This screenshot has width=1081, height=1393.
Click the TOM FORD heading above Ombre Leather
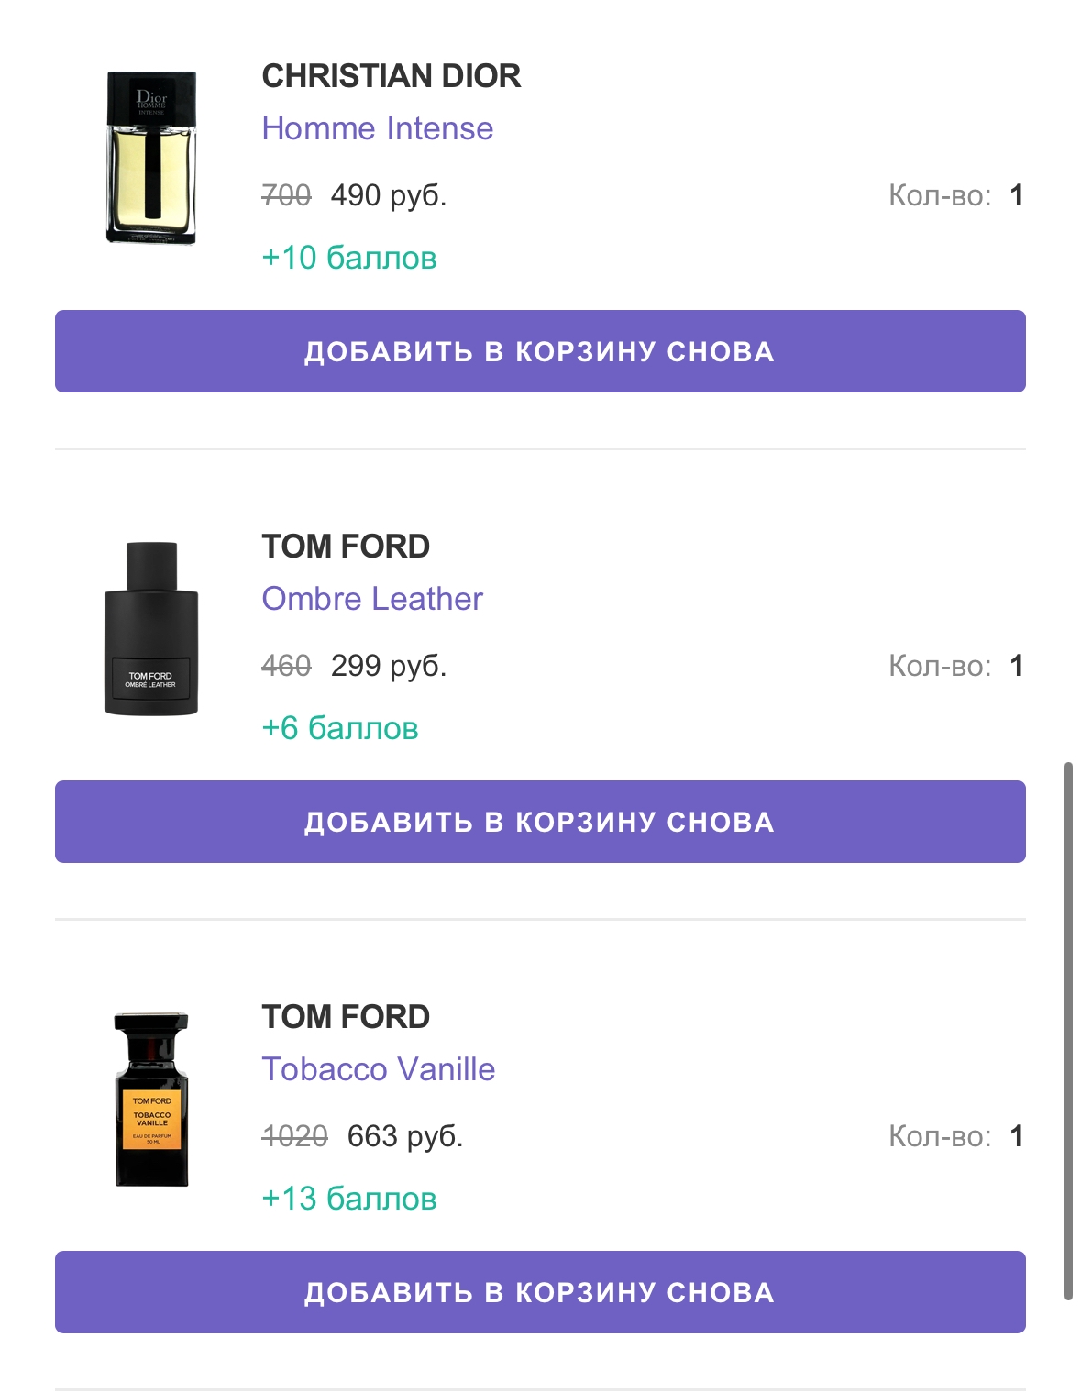pos(346,547)
